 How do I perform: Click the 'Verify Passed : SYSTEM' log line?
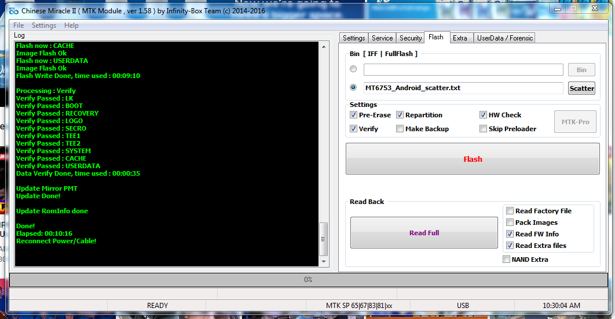(53, 151)
